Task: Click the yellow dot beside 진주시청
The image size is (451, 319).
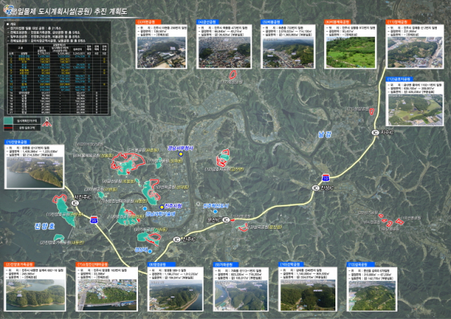Action: point(161,207)
